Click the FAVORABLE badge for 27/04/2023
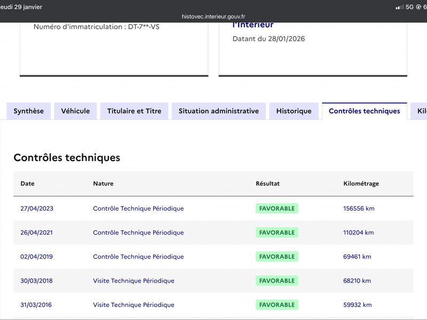 pos(277,209)
